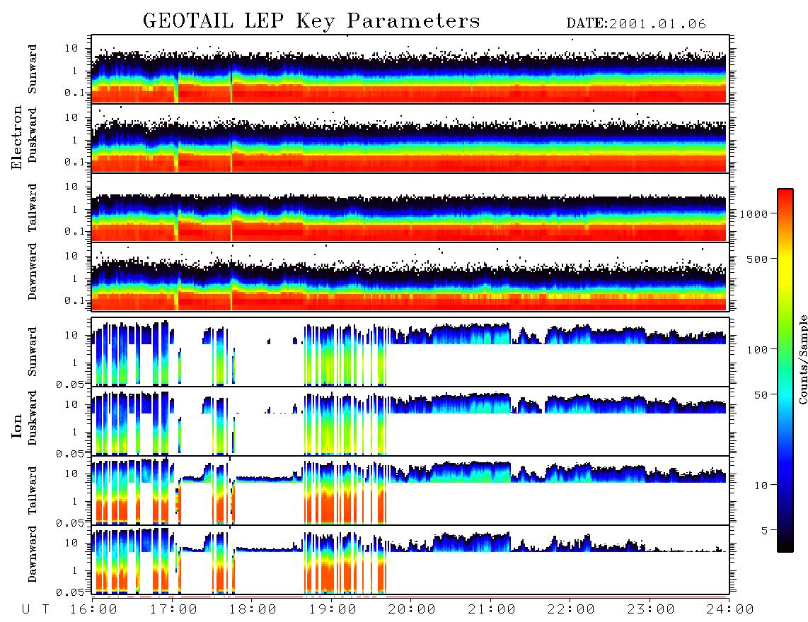
Task: Click the UT time axis label
Action: pyautogui.click(x=35, y=610)
